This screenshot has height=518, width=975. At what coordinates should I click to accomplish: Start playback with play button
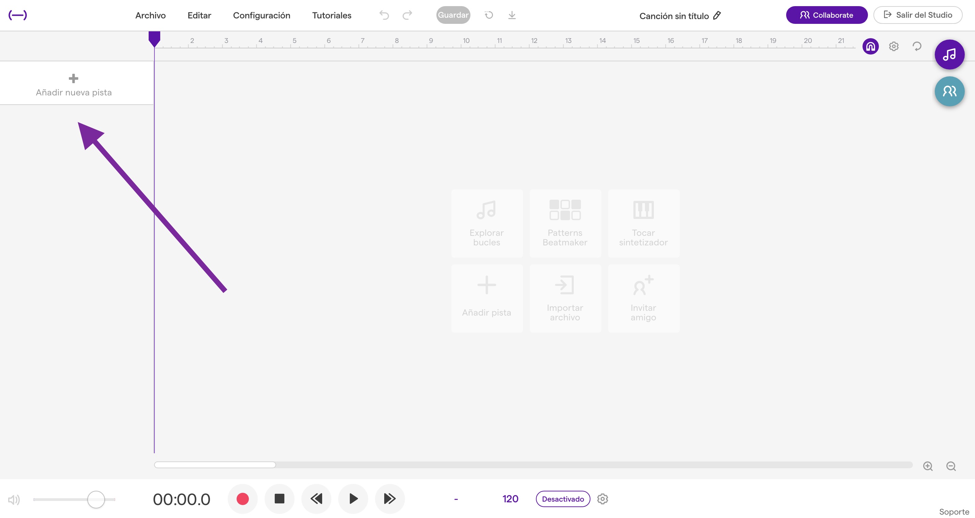pyautogui.click(x=353, y=499)
